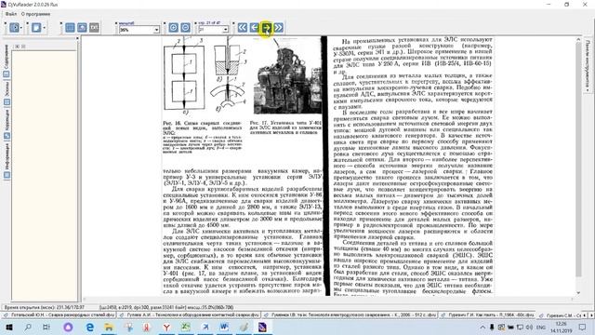This screenshot has height=335, width=595.
Task: Show hidden system tray icons chevron
Action: [x=483, y=327]
